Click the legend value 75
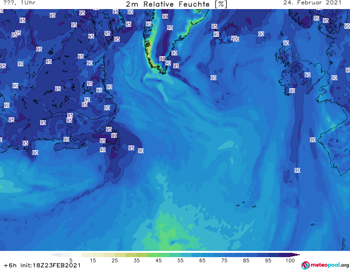 (224, 260)
